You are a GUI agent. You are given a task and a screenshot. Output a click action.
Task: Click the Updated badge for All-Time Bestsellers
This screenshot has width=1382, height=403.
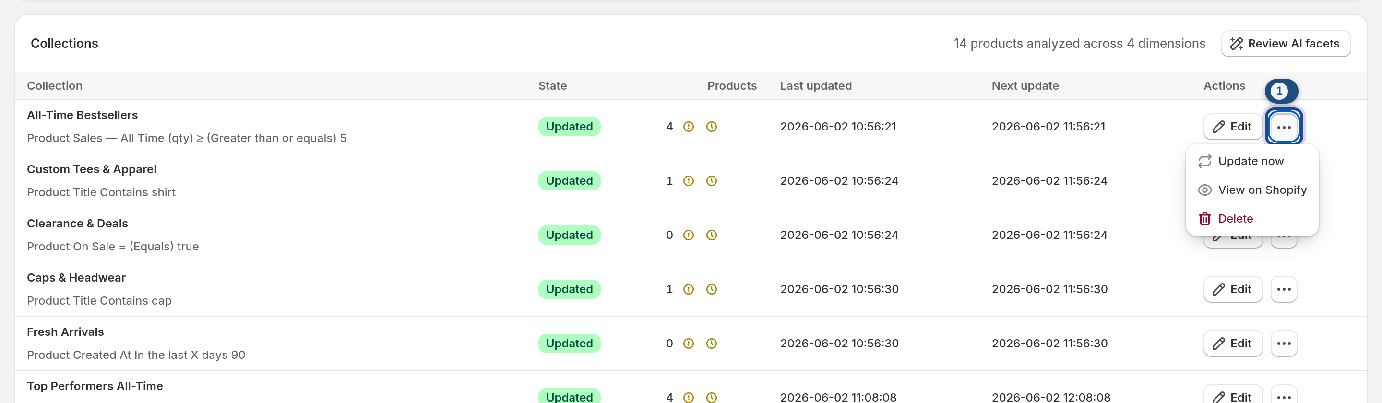[569, 127]
